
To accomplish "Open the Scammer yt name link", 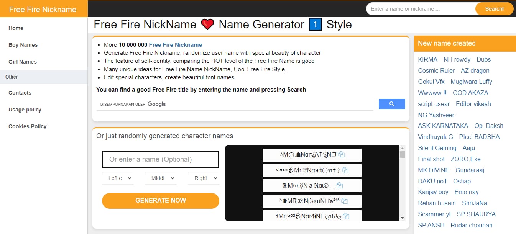I will [434, 214].
